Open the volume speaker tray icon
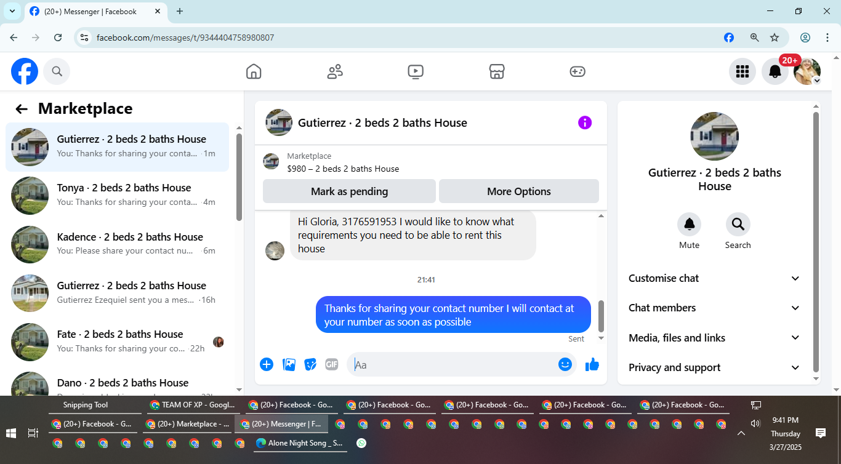 tap(755, 423)
